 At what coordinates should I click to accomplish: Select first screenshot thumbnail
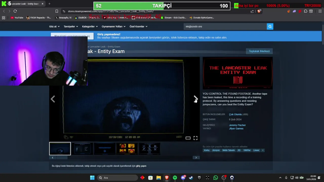[x=60, y=149]
